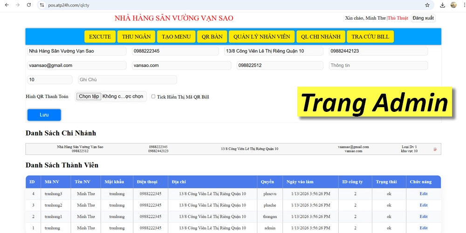Viewport: 466px width, 233px height.
Task: Edit employee tranhung3
Action: [x=424, y=194]
